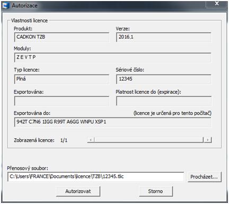Click the Sériové číslo field 12345
229x204 pixels.
pos(164,79)
